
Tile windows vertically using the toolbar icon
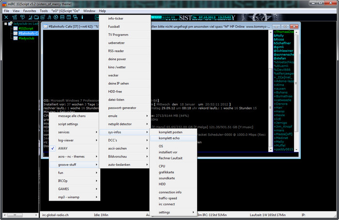[x=69, y=17]
